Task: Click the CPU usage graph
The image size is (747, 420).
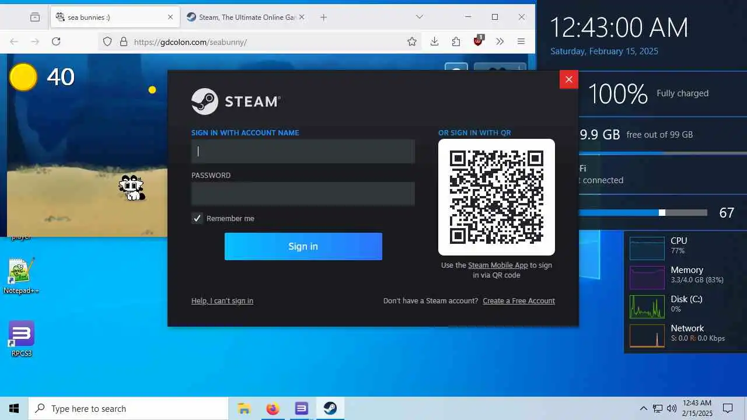Action: coord(647,248)
